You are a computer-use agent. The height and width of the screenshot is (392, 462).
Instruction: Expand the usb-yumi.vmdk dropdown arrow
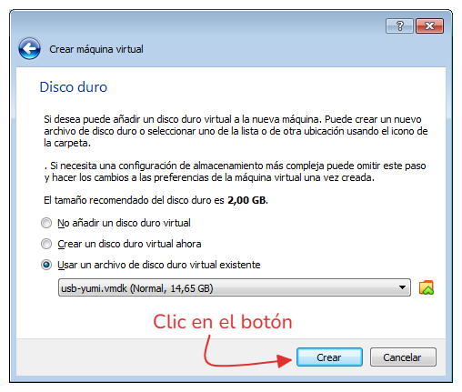(x=402, y=287)
